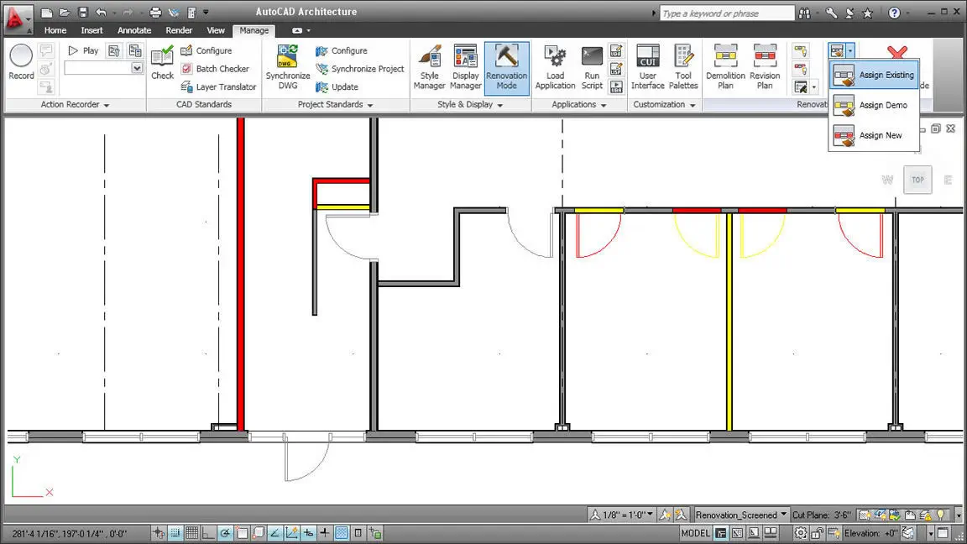
Task: Open the Run Script tool
Action: (592, 67)
